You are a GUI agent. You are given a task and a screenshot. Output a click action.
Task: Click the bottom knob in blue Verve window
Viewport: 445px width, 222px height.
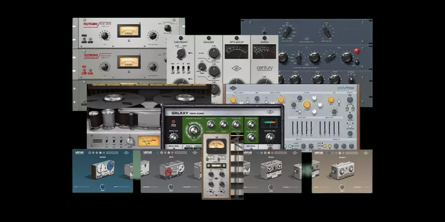click(102, 186)
